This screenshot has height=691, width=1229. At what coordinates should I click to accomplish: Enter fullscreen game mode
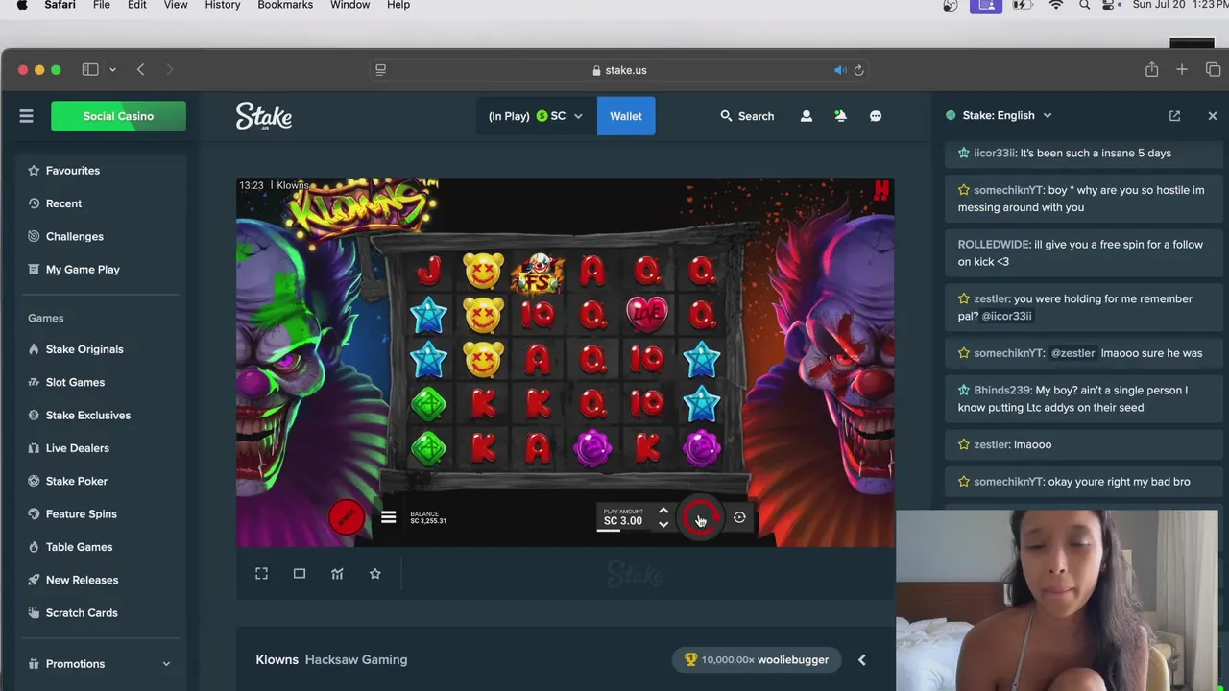pyautogui.click(x=261, y=574)
